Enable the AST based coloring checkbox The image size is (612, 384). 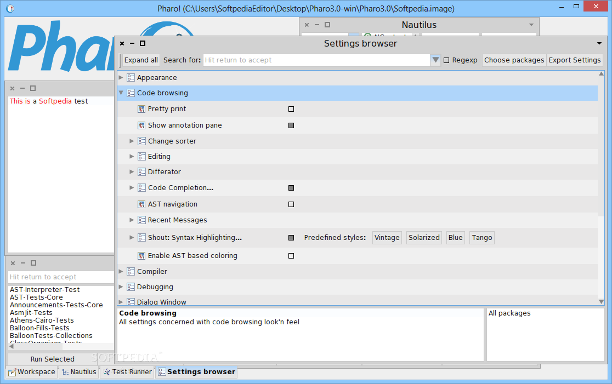tap(291, 256)
